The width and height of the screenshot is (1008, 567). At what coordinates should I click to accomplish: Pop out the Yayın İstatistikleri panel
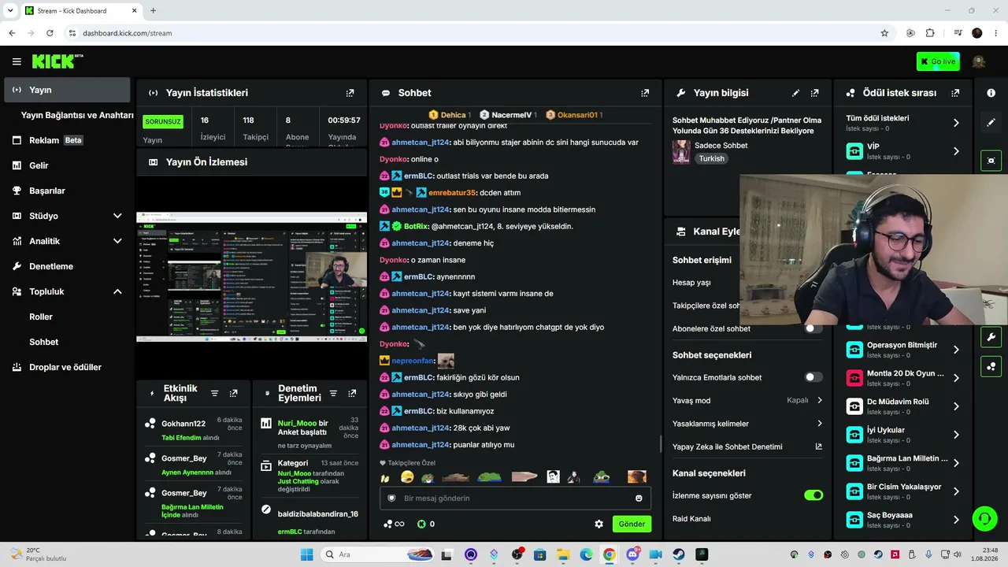(350, 93)
